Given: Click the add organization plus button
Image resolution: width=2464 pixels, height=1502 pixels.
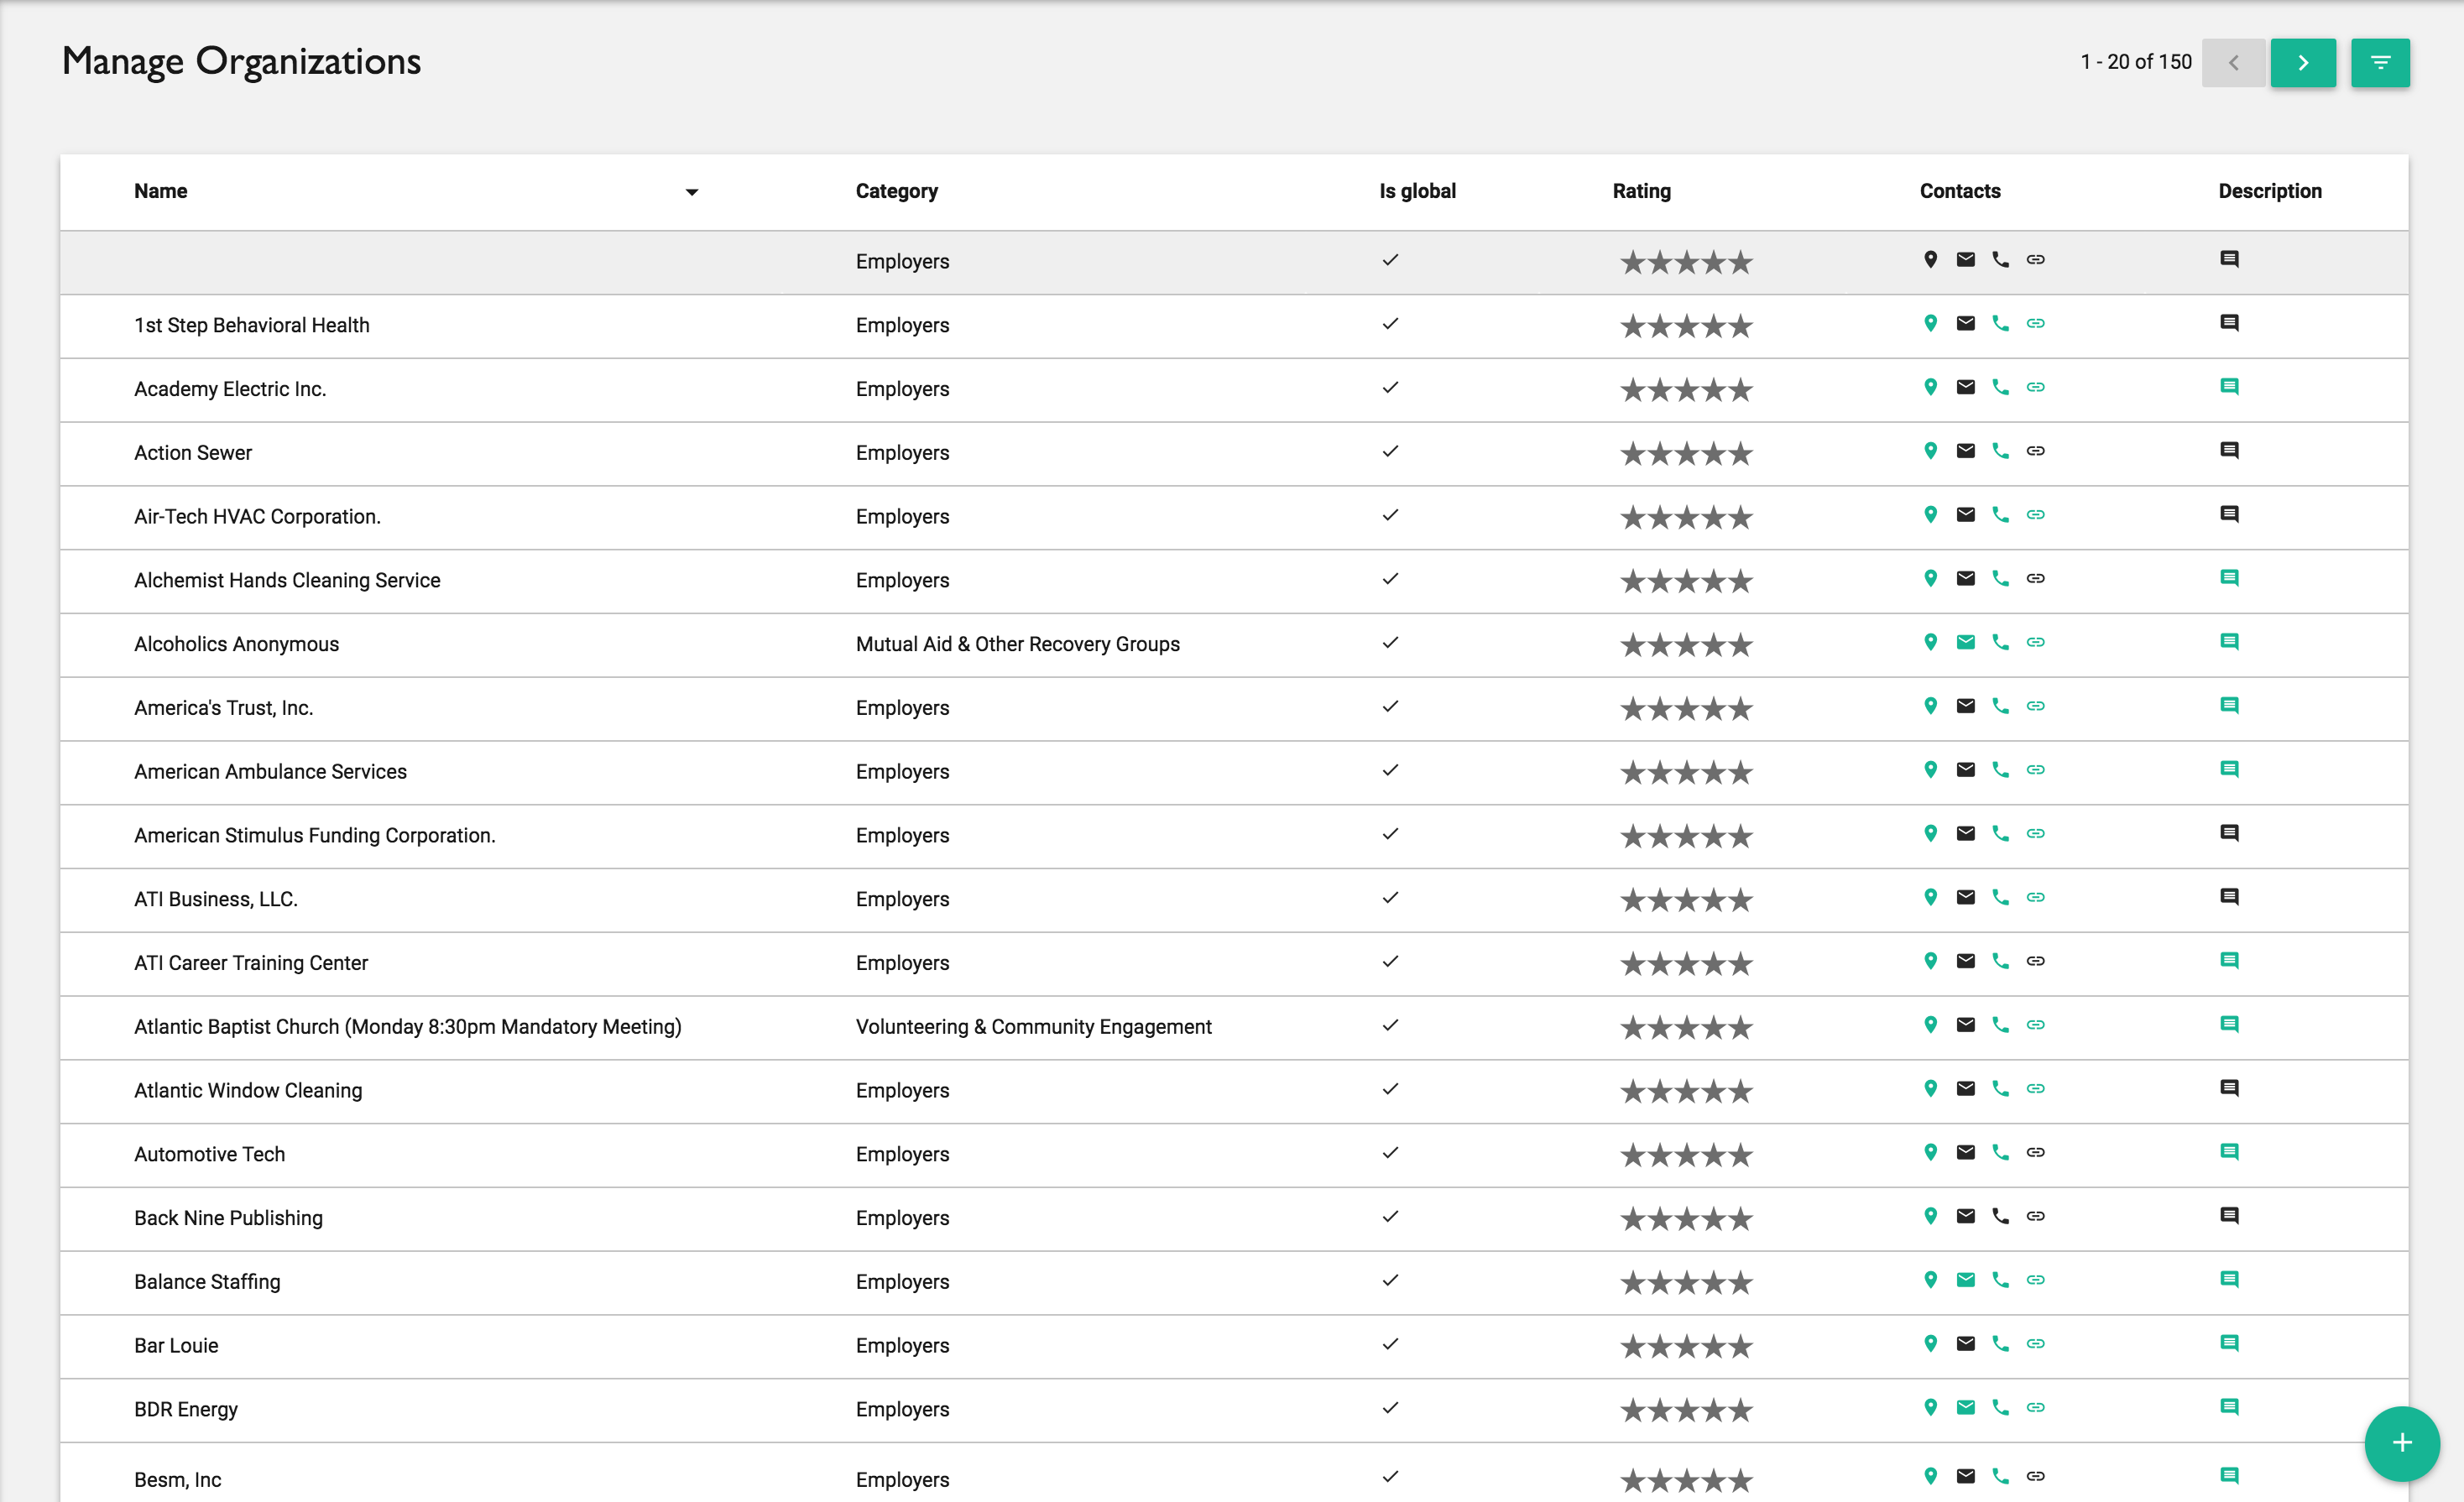Looking at the screenshot, I should [2401, 1442].
